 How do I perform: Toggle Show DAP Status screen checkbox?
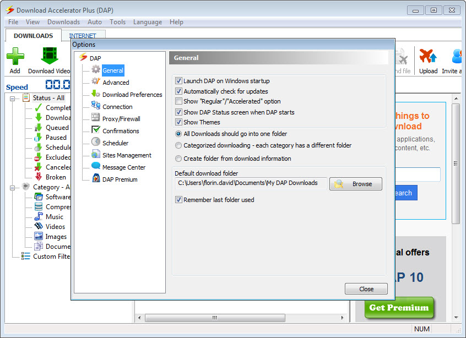click(178, 112)
